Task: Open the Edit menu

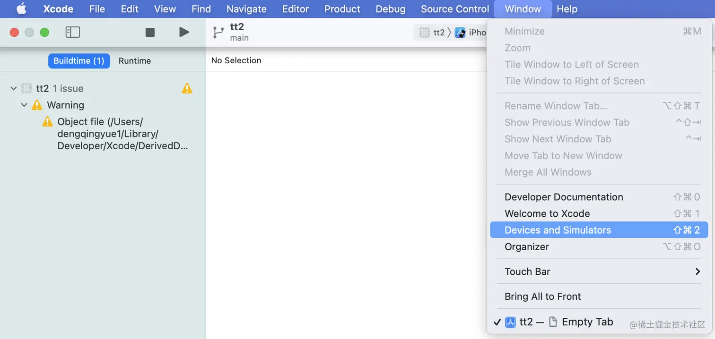Action: (x=130, y=9)
